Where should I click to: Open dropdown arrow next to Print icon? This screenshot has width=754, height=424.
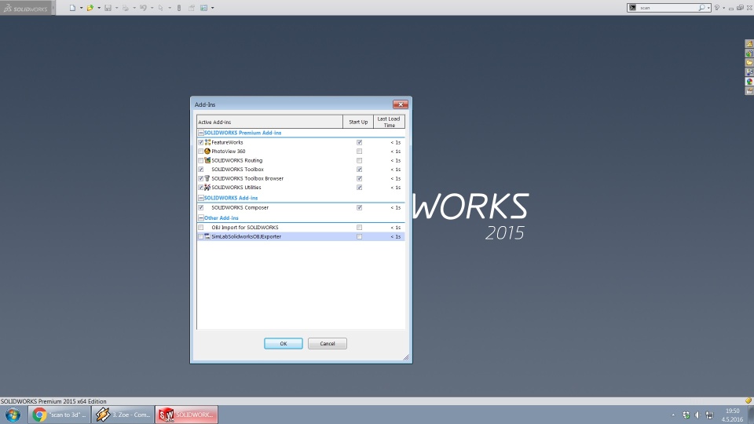pos(134,8)
